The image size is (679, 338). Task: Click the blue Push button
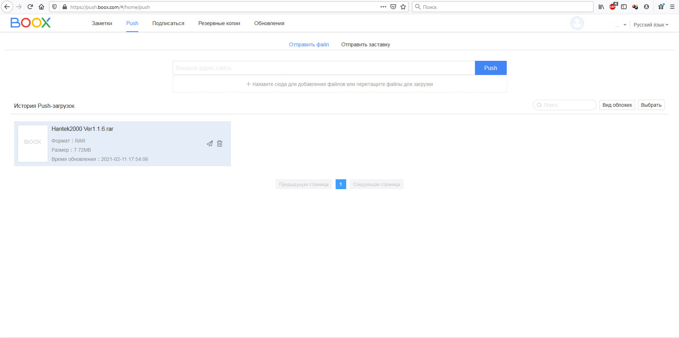pyautogui.click(x=491, y=68)
